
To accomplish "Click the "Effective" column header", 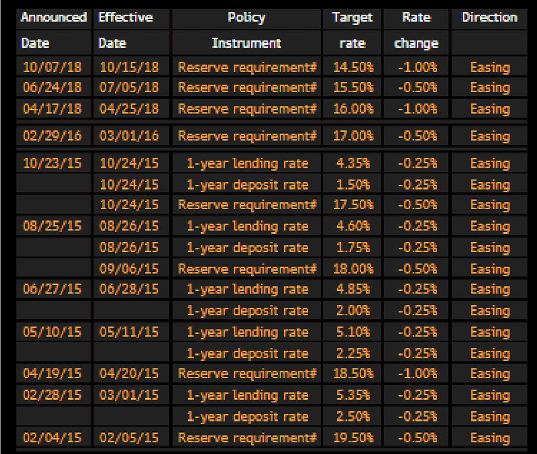I will coord(125,17).
